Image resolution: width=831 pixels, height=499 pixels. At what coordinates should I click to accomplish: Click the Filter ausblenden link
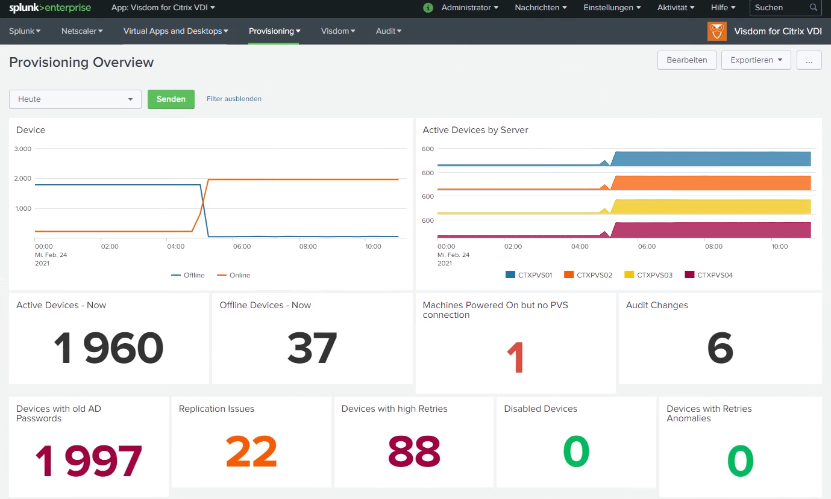point(234,99)
